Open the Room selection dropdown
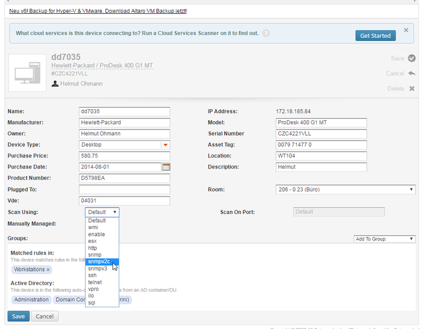Image resolution: width=422 pixels, height=329 pixels. coord(411,190)
